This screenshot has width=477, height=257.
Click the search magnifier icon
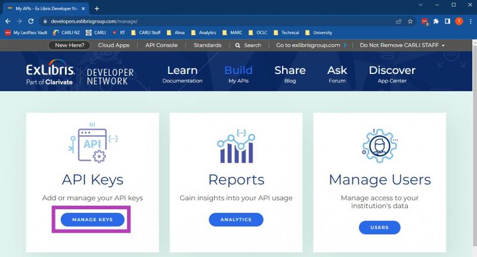click(x=237, y=45)
